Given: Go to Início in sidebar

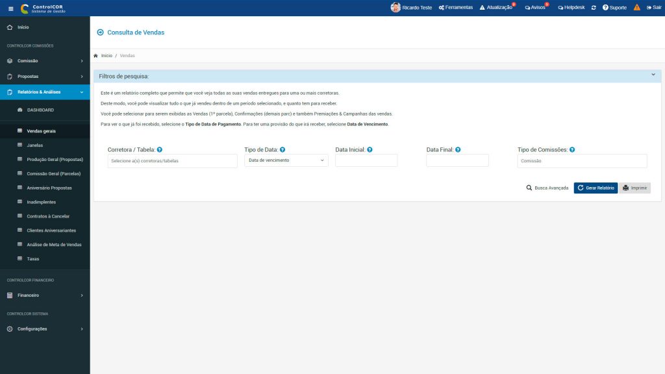Looking at the screenshot, I should [x=45, y=27].
